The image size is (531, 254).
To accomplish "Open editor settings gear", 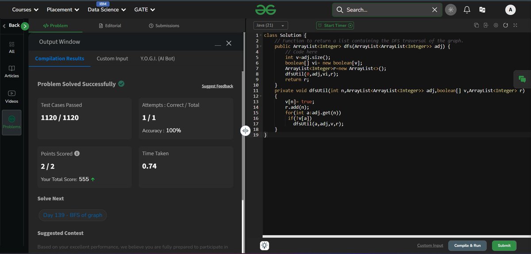I will (496, 25).
